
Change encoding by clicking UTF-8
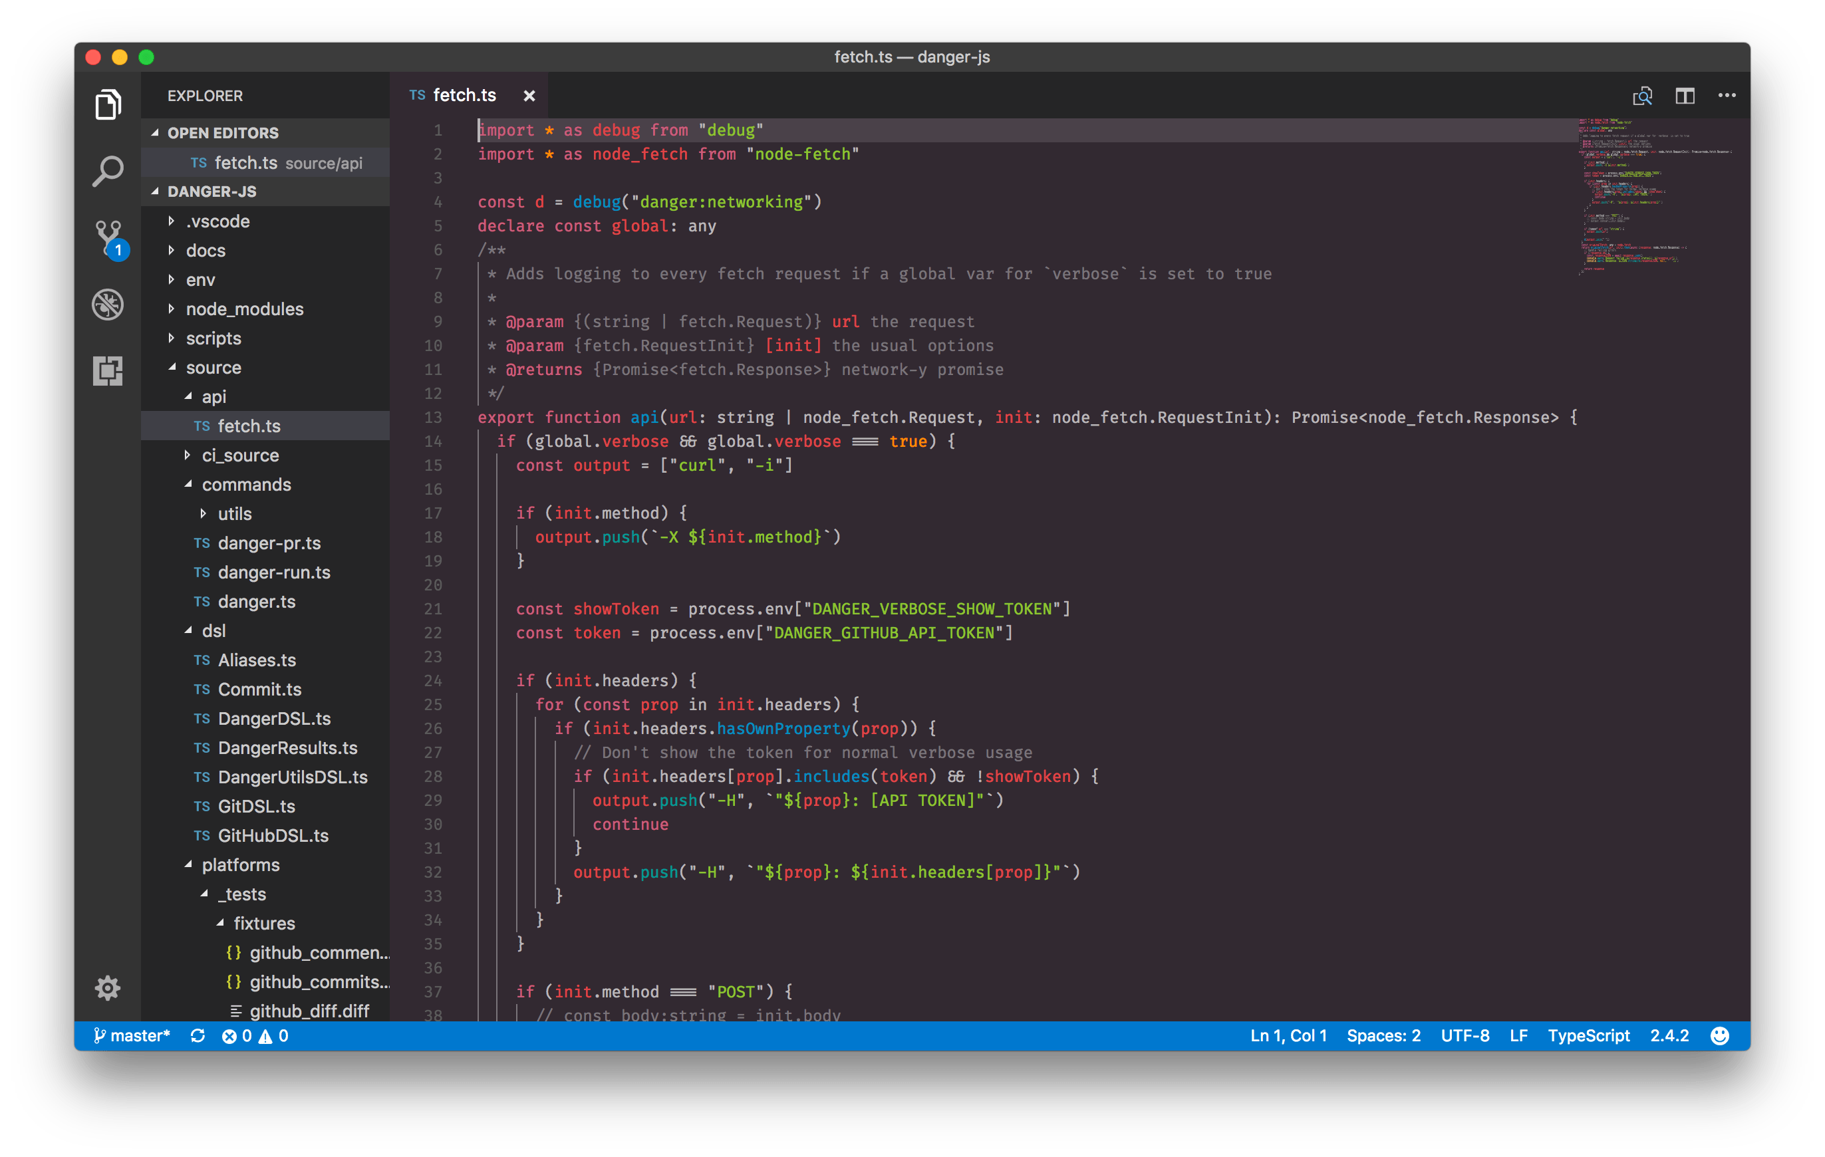pos(1465,1035)
